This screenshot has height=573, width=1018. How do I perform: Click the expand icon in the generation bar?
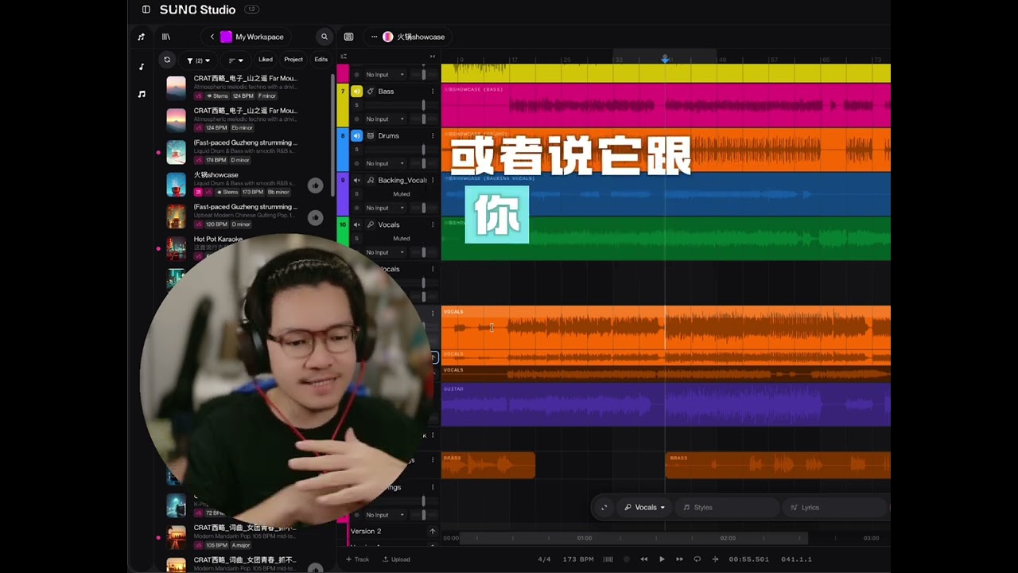pos(604,508)
